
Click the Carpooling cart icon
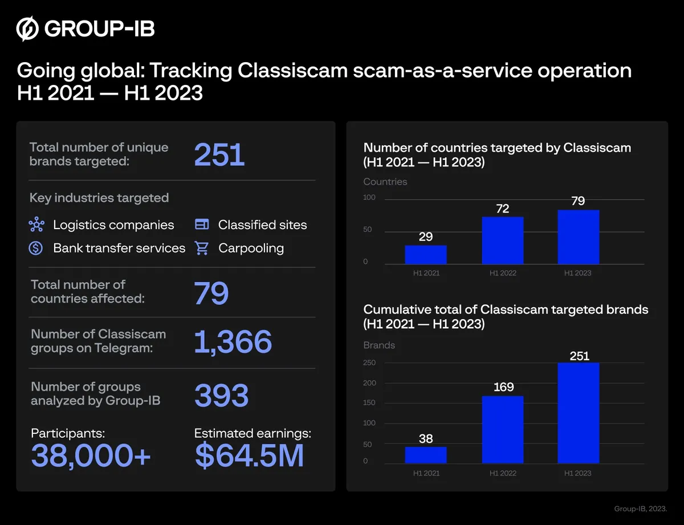(x=202, y=248)
